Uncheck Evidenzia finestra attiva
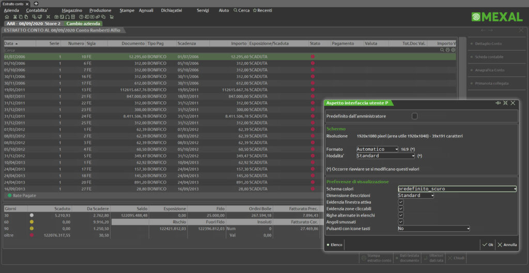Screen dimensions: 529x273 401,202
